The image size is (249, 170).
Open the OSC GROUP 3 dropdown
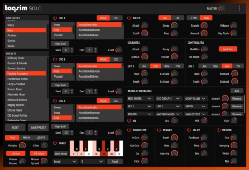click(x=168, y=99)
